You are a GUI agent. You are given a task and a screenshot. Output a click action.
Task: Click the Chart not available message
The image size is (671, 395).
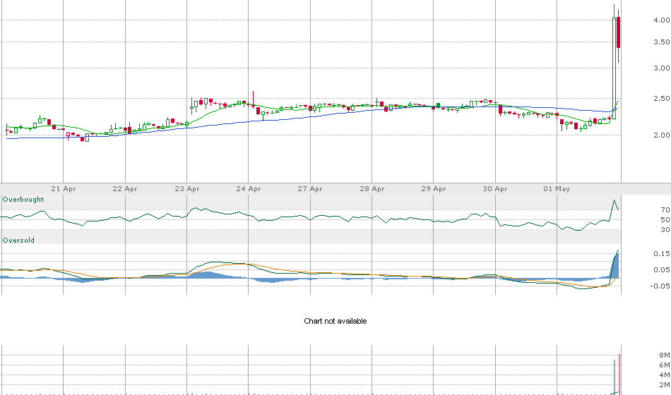[x=335, y=321]
